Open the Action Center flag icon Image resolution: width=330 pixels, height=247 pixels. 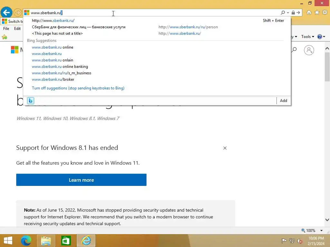tap(284, 241)
